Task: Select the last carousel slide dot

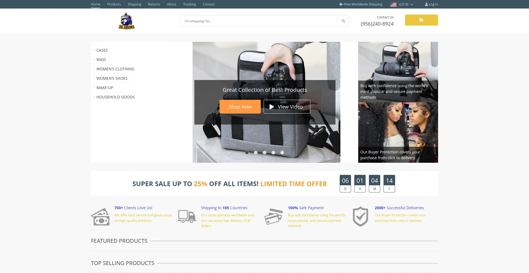Action: pyautogui.click(x=282, y=153)
